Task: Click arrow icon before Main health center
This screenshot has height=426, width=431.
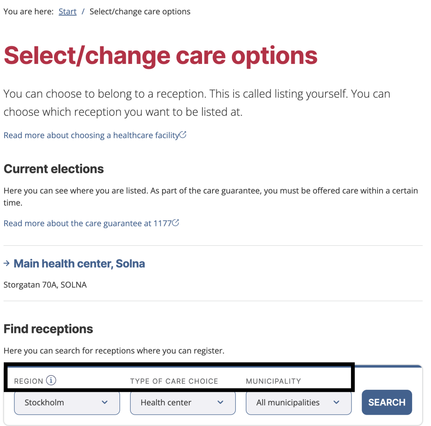Action: point(7,264)
